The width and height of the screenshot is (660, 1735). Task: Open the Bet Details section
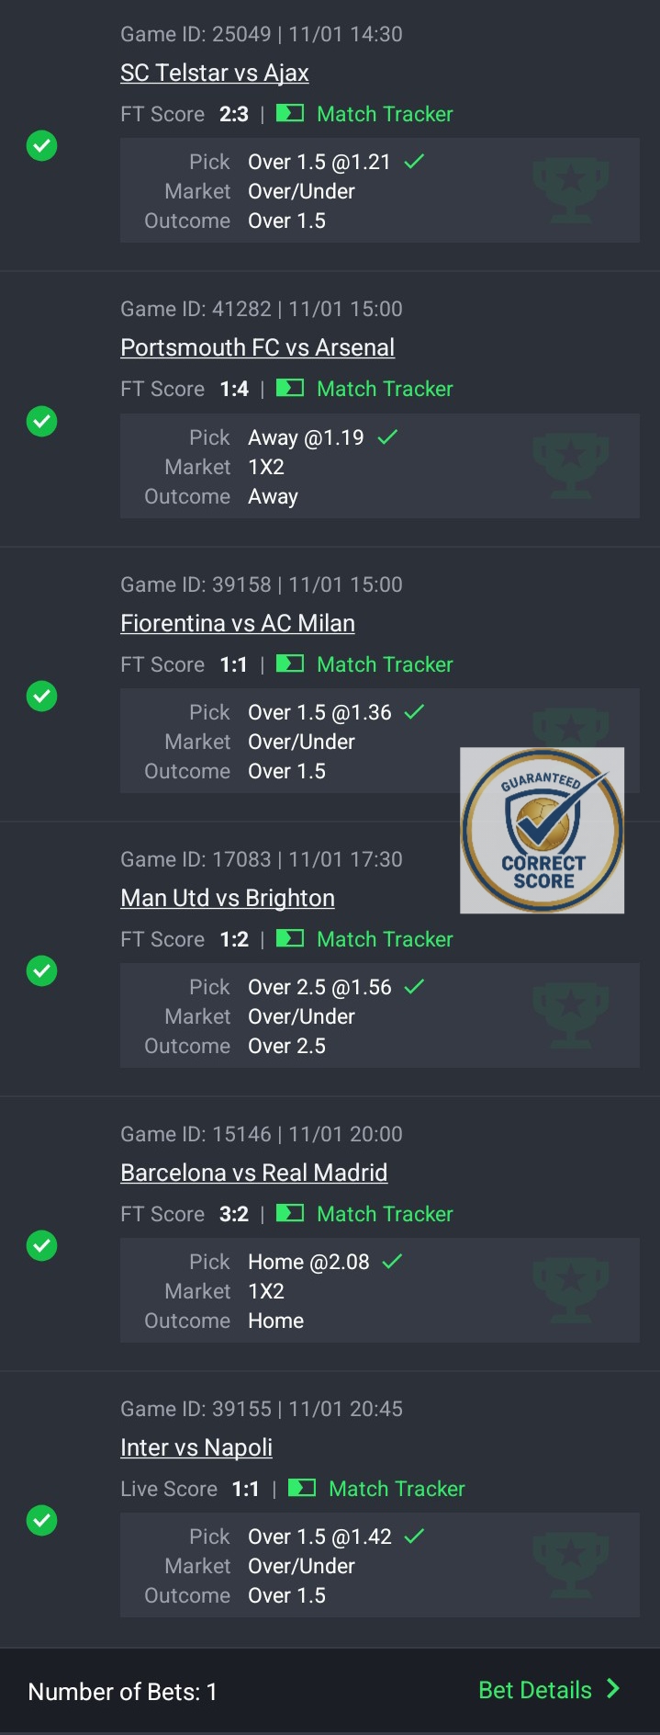(x=535, y=1690)
